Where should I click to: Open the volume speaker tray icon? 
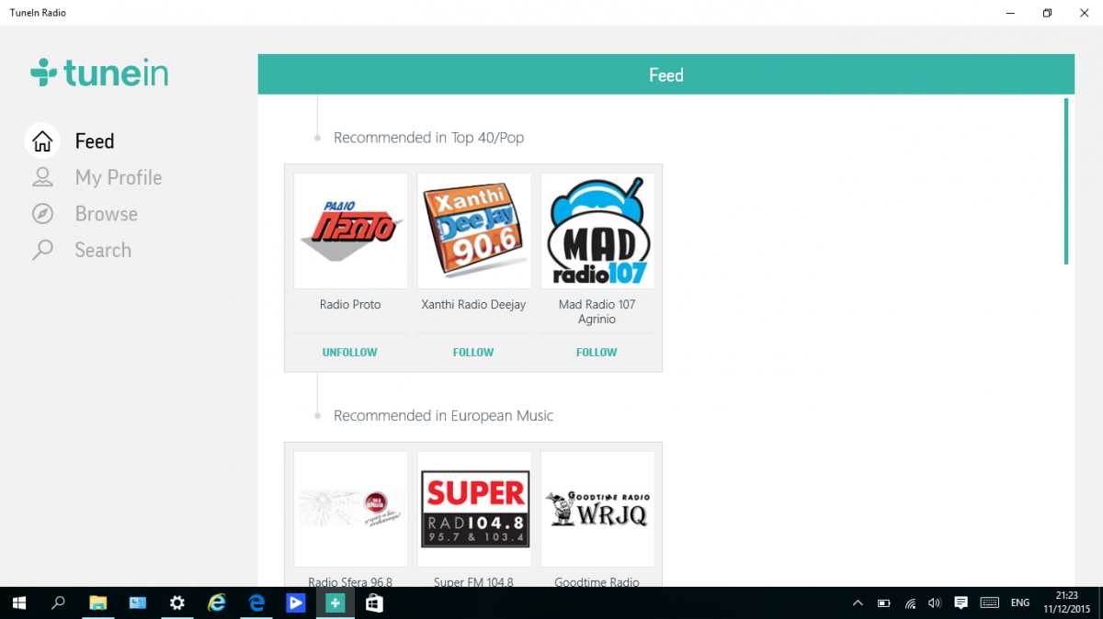(x=935, y=603)
